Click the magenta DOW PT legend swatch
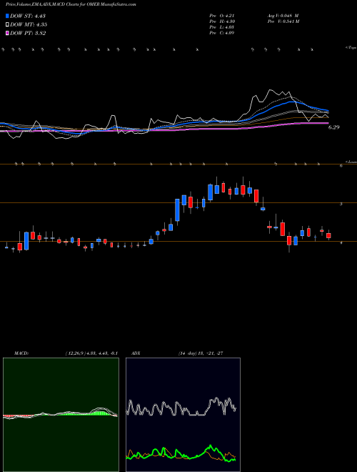Screen dimensions: 357x472 coord(7,33)
